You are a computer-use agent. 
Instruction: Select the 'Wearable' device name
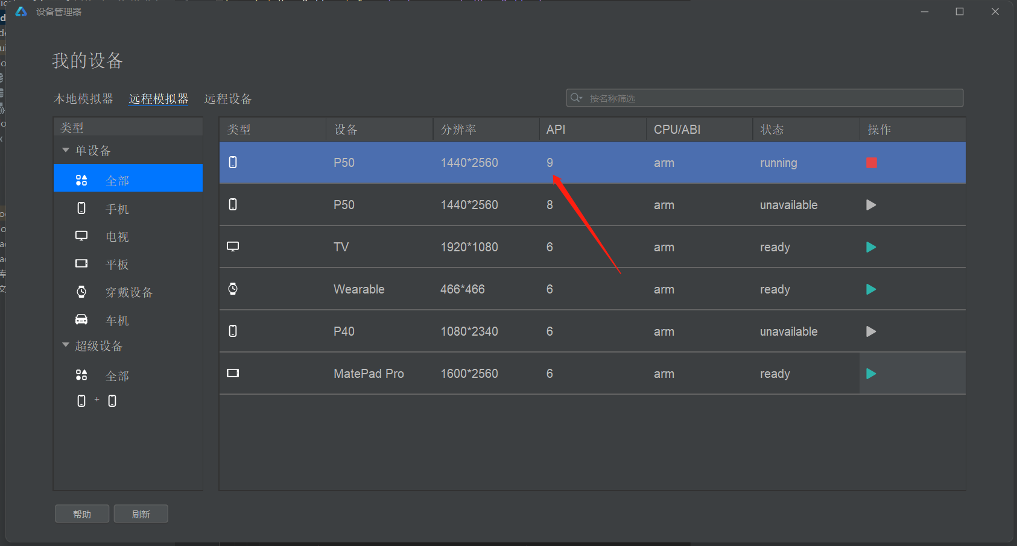click(x=359, y=289)
